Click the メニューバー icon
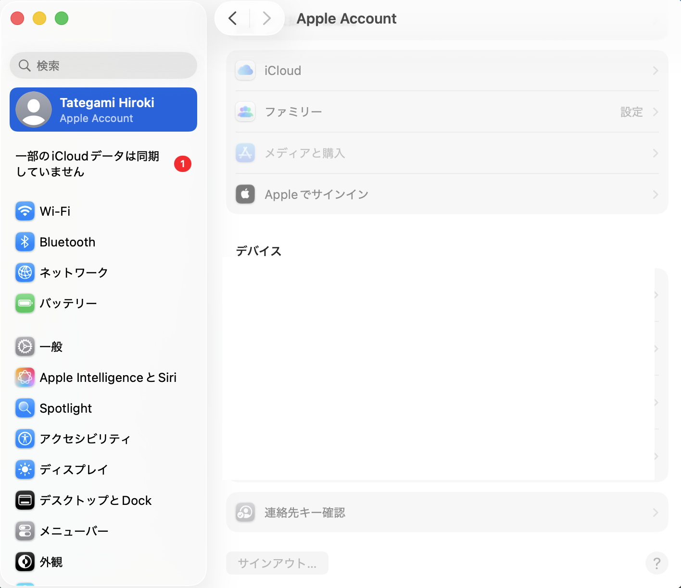The image size is (681, 588). pyautogui.click(x=25, y=531)
